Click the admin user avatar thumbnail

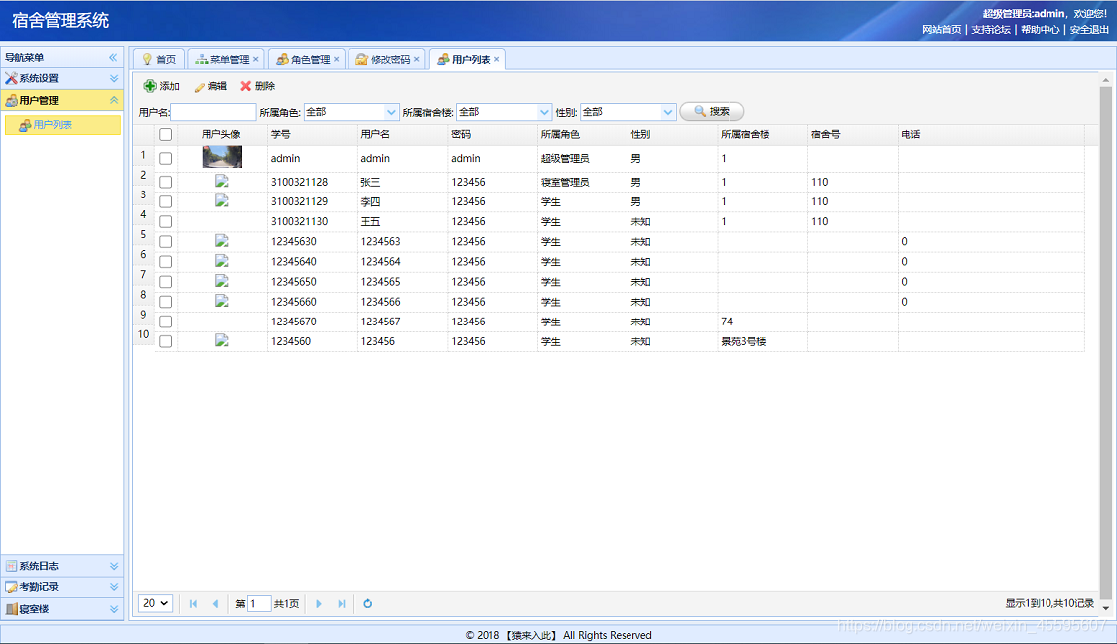(222, 157)
